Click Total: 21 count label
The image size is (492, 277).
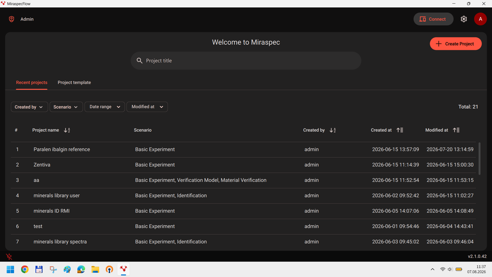coord(468,107)
